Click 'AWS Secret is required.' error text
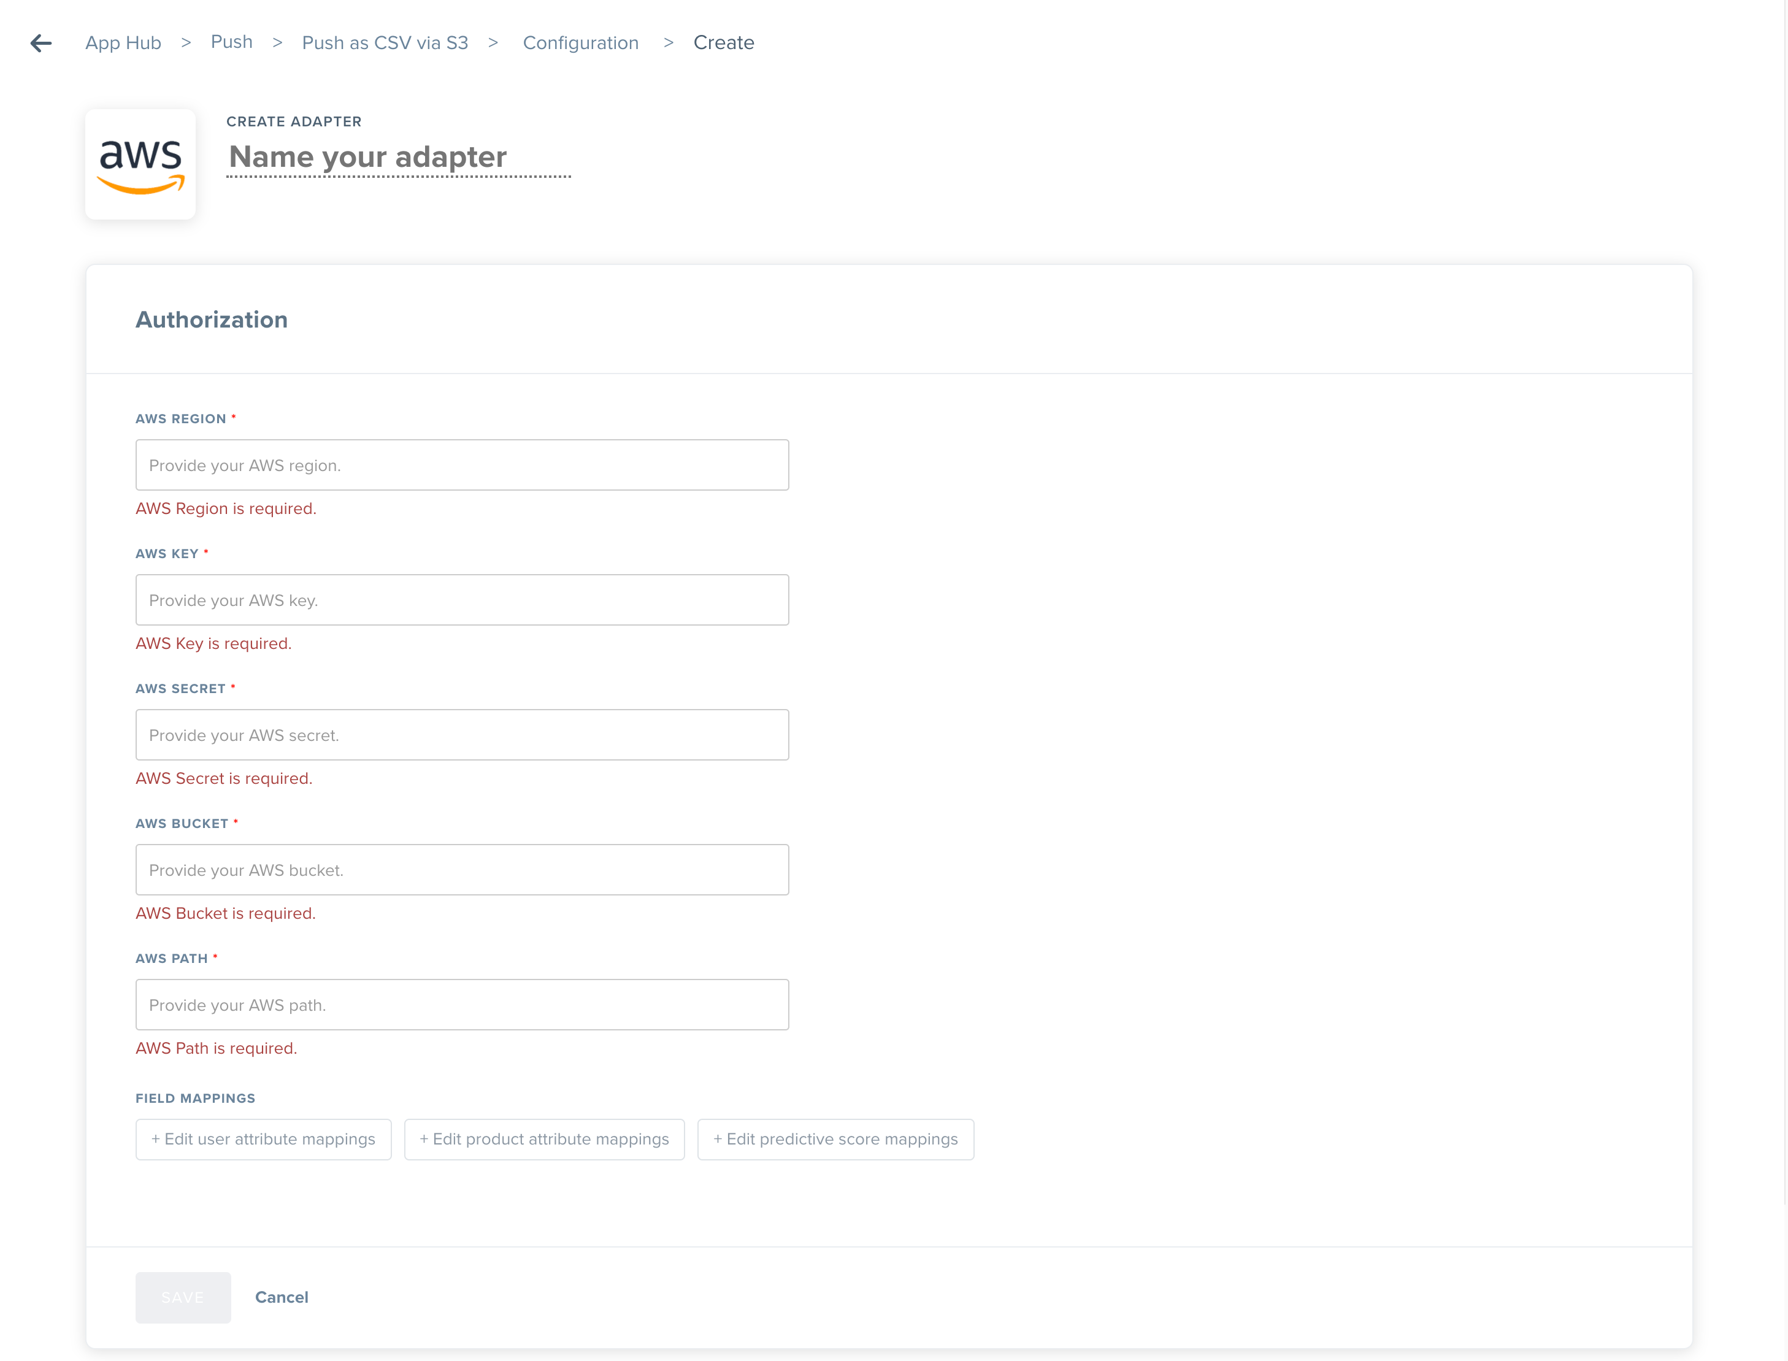 tap(224, 778)
